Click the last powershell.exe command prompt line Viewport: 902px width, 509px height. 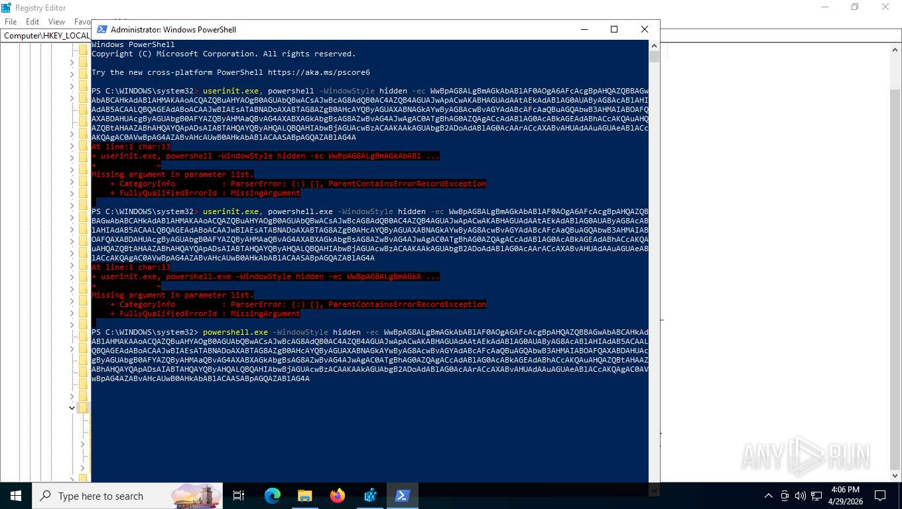[x=370, y=355]
